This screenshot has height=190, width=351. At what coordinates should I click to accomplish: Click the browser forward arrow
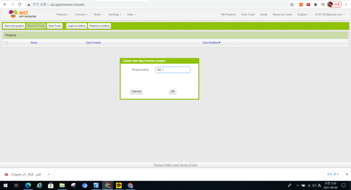pyautogui.click(x=12, y=4)
